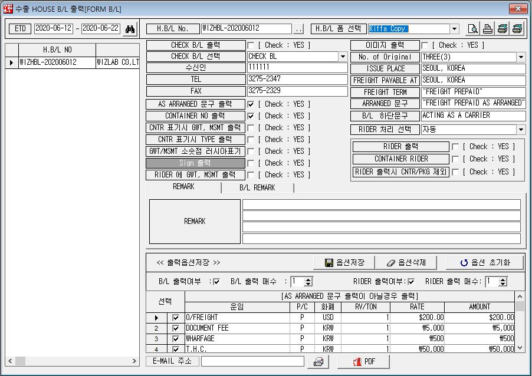This screenshot has height=376, width=532.
Task: Uncheck the O/FREIGHT row's 선택 checkbox
Action: (x=175, y=318)
